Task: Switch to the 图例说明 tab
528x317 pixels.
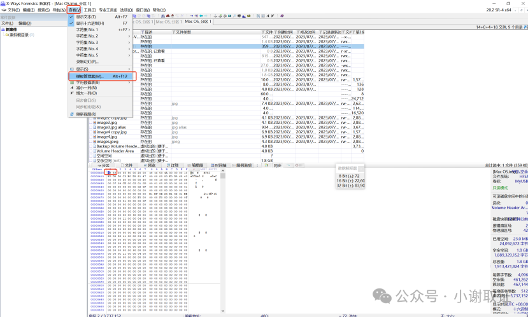Action: click(x=242, y=165)
